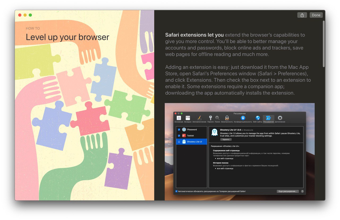340x220 pixels.
Task: Click the help question mark button
Action: pyautogui.click(x=302, y=191)
